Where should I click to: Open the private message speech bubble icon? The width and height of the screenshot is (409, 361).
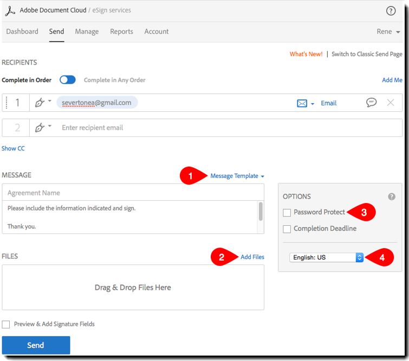pyautogui.click(x=371, y=103)
